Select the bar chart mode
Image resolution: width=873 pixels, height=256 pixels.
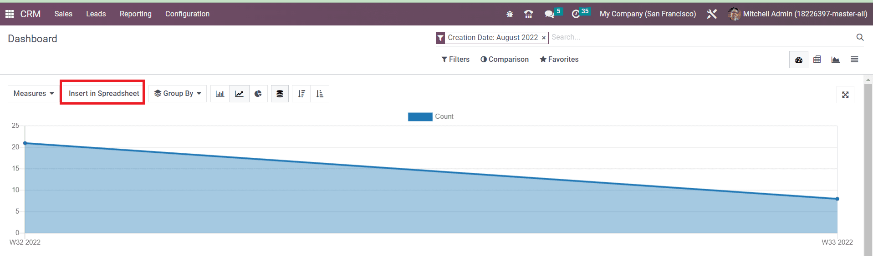(x=220, y=94)
